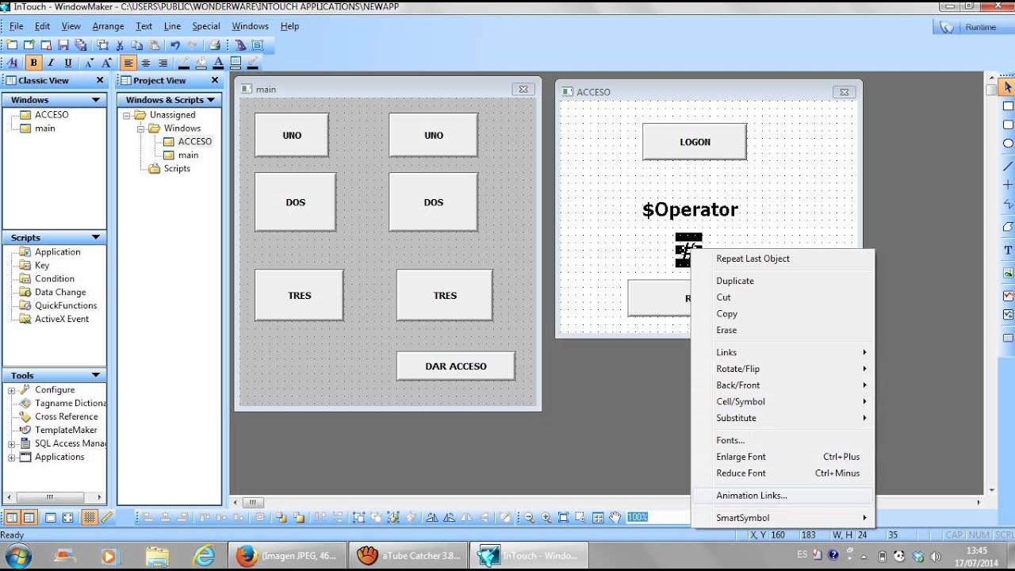The height and width of the screenshot is (571, 1015).
Task: Click the LOGON button in ACCESO window
Action: point(695,142)
